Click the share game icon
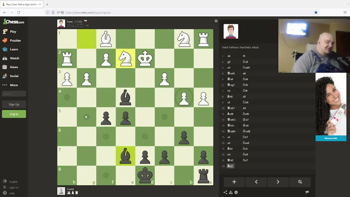Screen dimensions: 350x197 [x=225, y=192]
